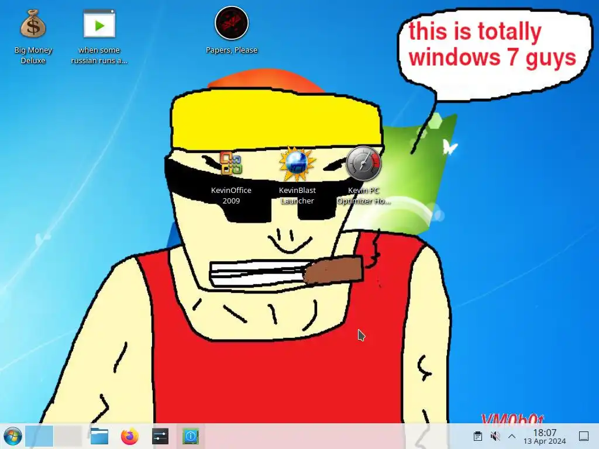Open the clock showing 18:07
The height and width of the screenshot is (449, 599).
545,433
